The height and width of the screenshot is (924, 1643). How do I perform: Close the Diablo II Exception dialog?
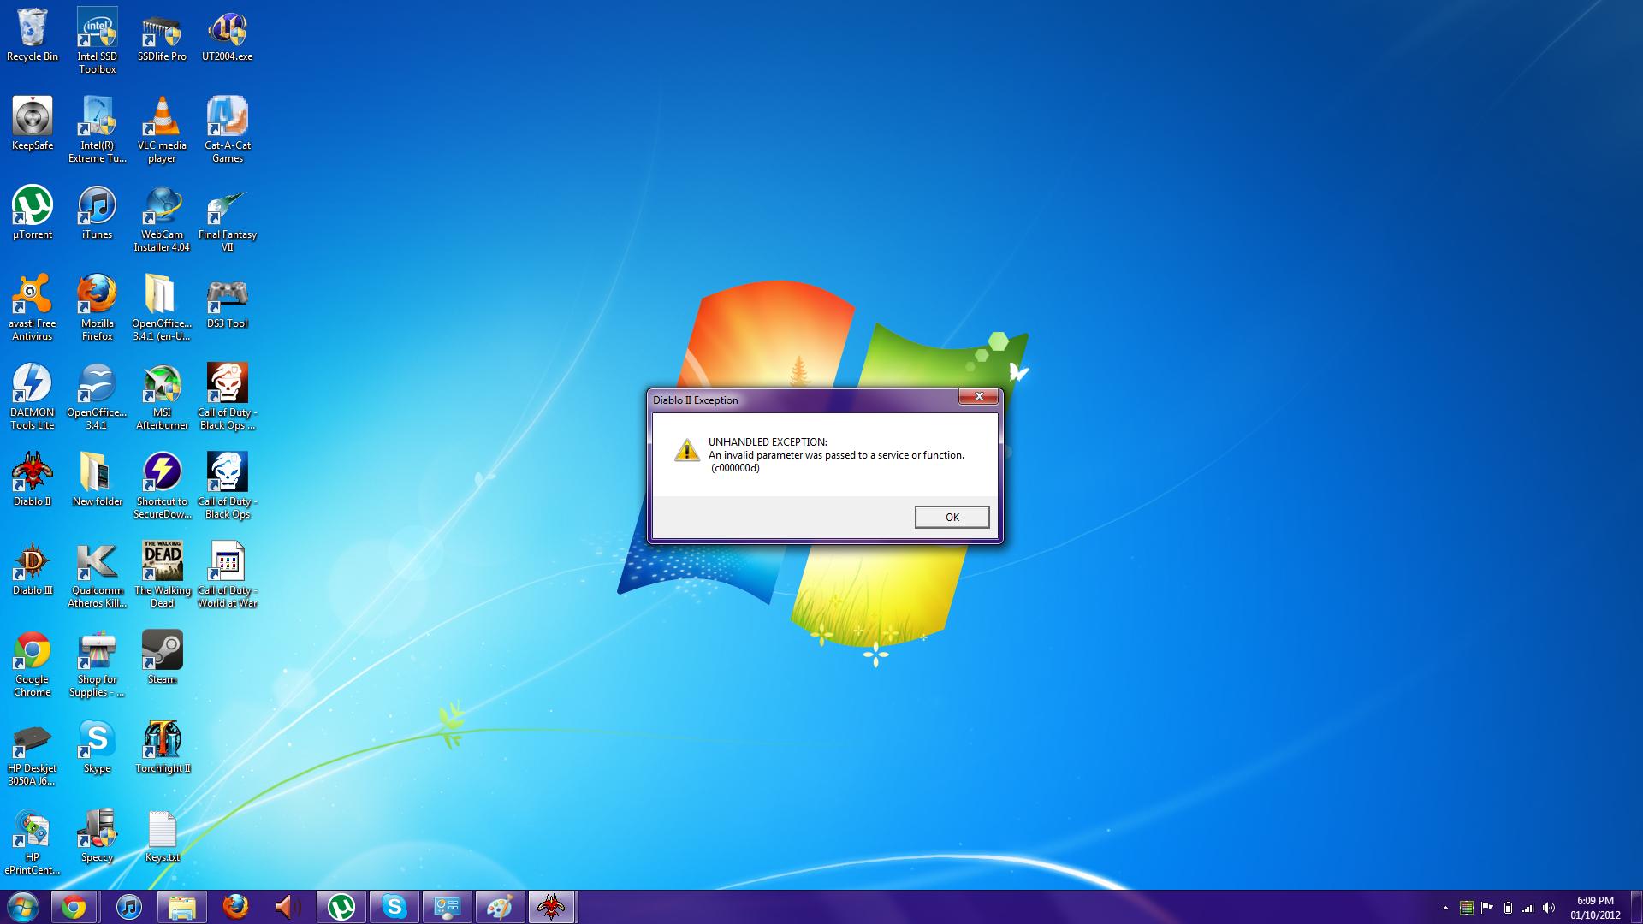click(x=978, y=396)
